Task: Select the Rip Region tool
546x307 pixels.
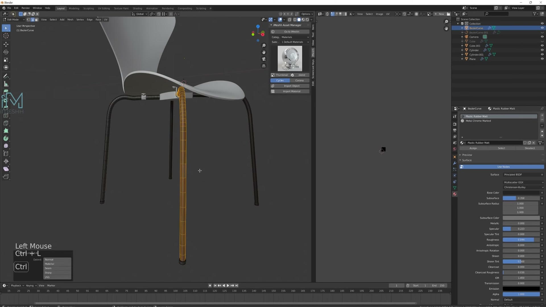Action: point(6,177)
